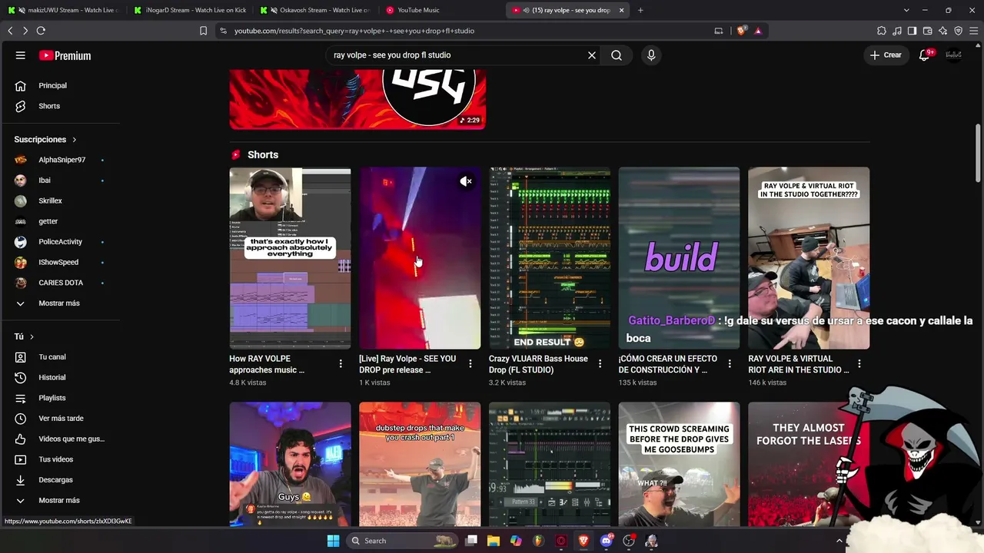This screenshot has width=984, height=553.
Task: Open the IShowSpeed channel
Action: click(60, 262)
